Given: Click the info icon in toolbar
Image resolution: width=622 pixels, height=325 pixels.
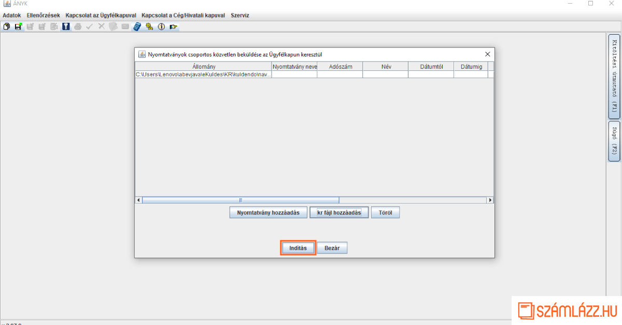Looking at the screenshot, I should click(x=161, y=26).
